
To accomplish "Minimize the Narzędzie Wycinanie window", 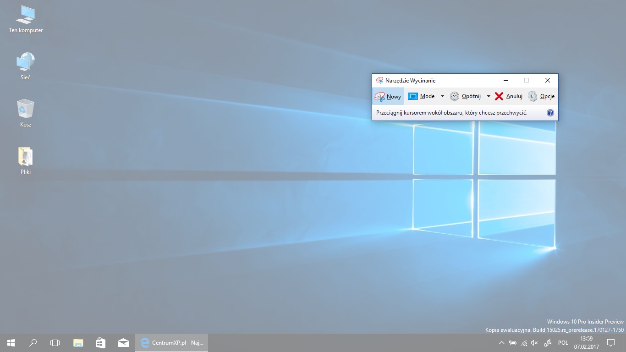I will coord(505,80).
